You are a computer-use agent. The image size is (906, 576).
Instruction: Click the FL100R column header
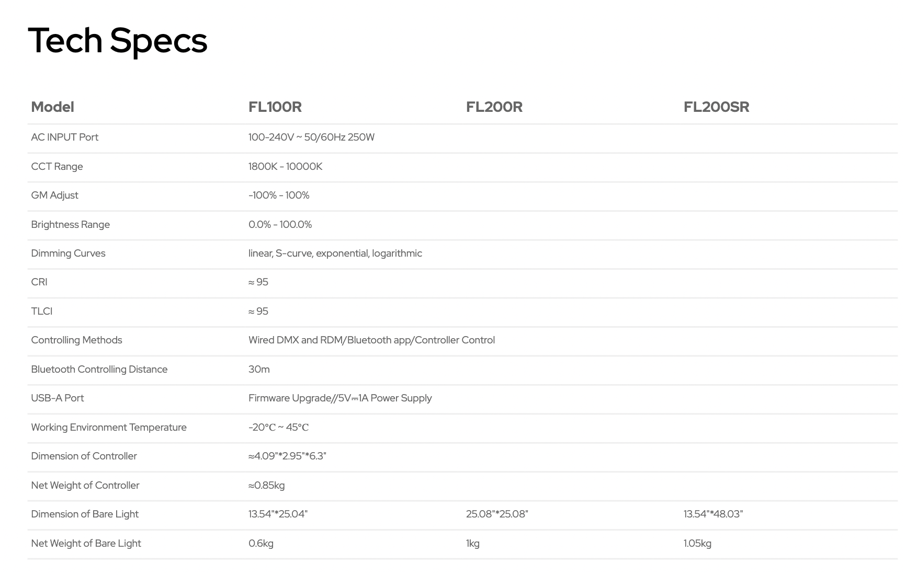[275, 107]
